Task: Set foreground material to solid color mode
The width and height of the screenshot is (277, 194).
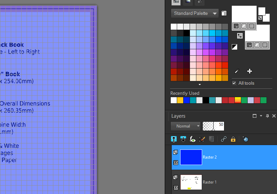Action: click(236, 26)
